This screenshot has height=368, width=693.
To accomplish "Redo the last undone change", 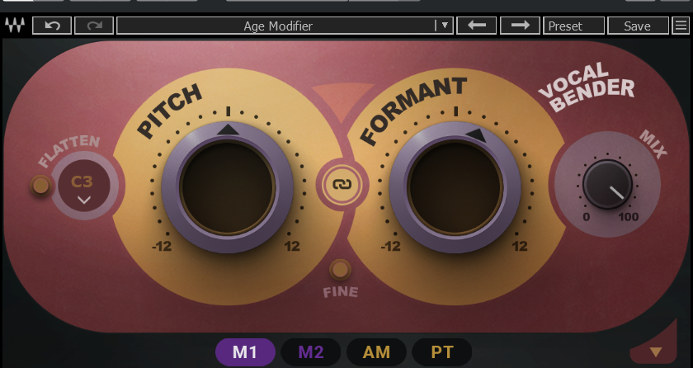I will [94, 26].
